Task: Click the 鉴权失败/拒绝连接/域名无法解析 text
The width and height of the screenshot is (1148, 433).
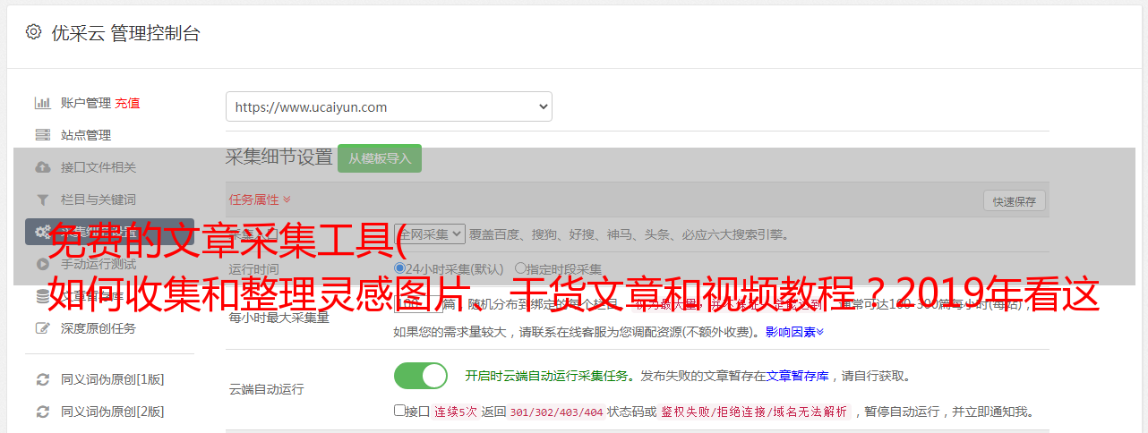Action: coord(753,412)
